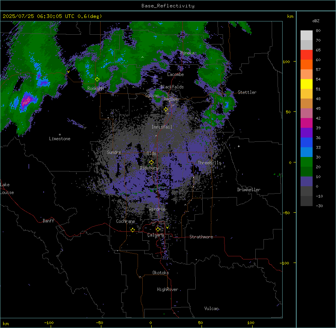Click the white plus marker west of Drumheller
Image resolution: width=336 pixels, height=328 pixels.
239,146
